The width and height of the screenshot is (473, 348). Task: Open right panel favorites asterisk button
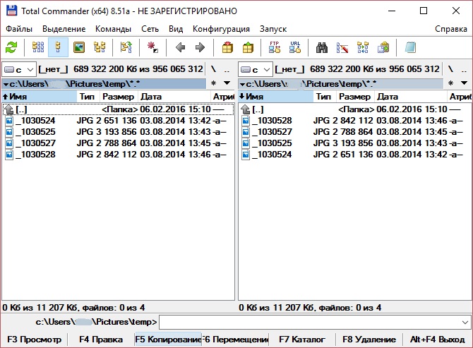click(450, 83)
